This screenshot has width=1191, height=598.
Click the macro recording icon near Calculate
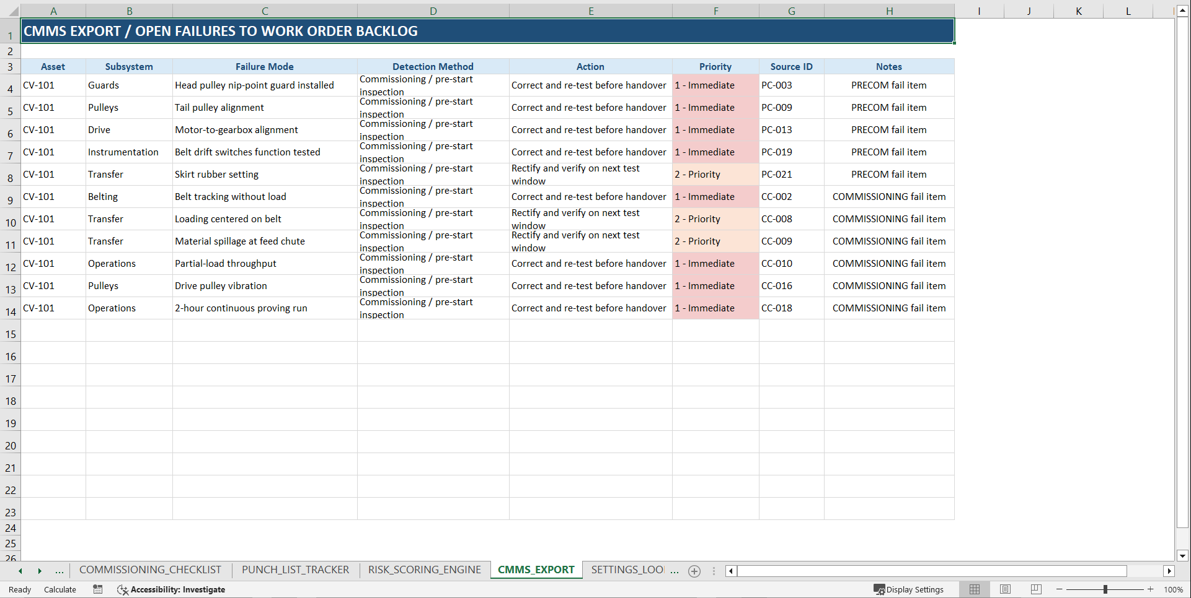point(97,589)
